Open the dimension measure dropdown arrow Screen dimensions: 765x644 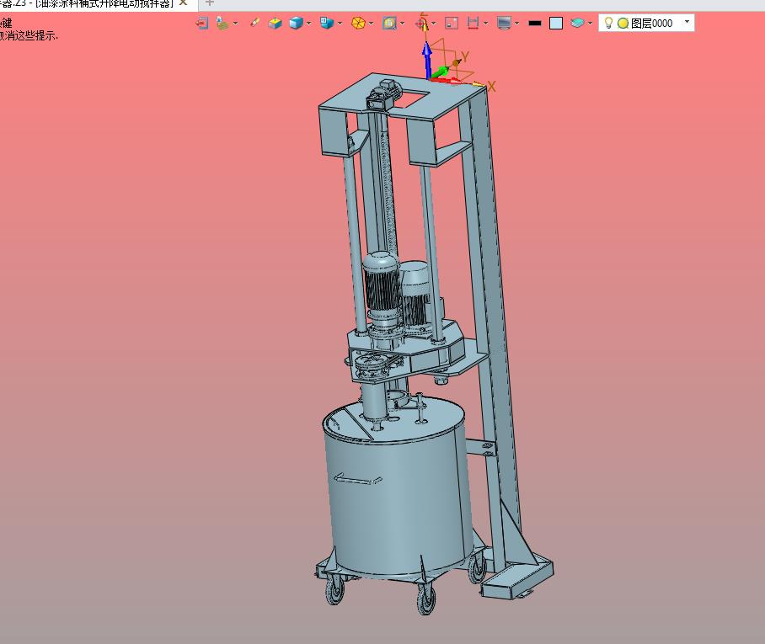pyautogui.click(x=485, y=23)
